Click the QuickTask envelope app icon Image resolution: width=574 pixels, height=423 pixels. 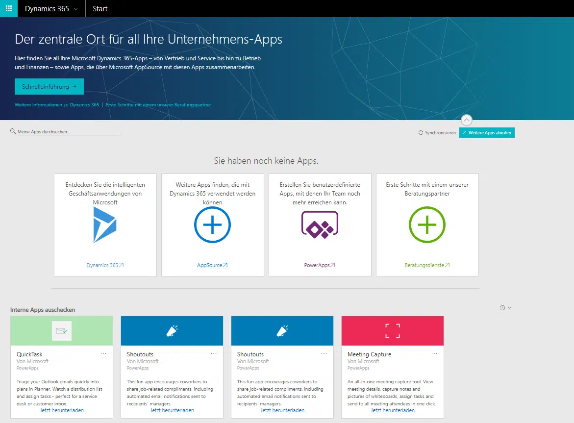point(61,331)
